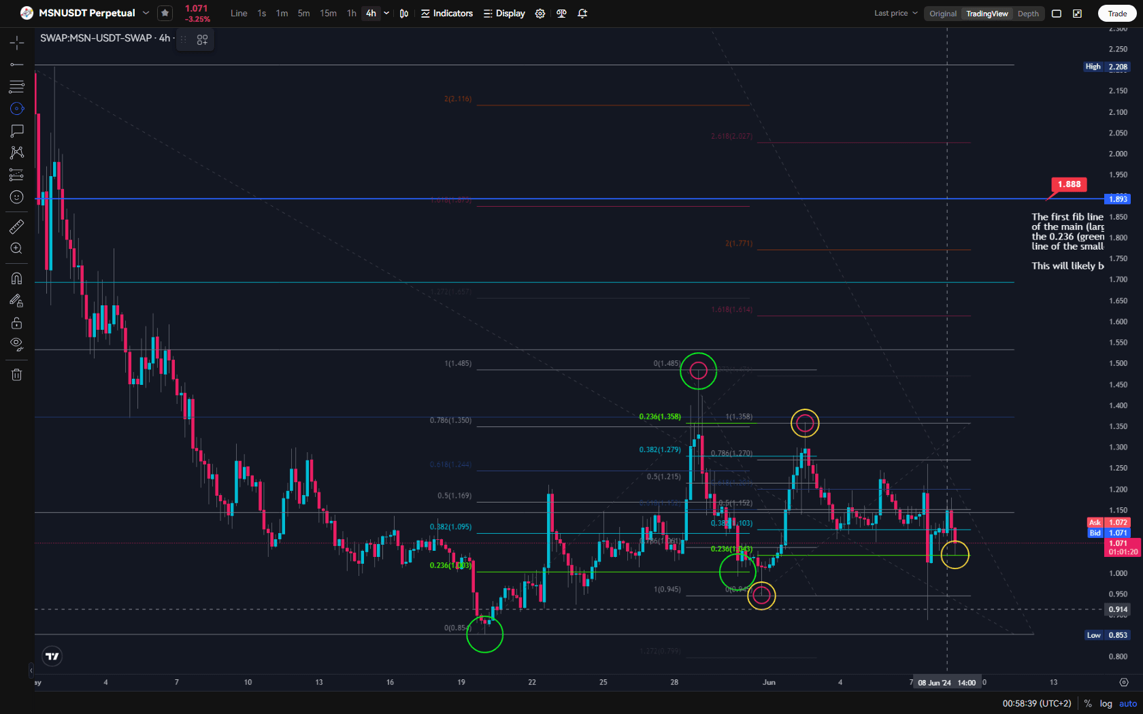Click the drag handle beside the symbol legend
Viewport: 1143px width, 714px height.
pyautogui.click(x=183, y=39)
